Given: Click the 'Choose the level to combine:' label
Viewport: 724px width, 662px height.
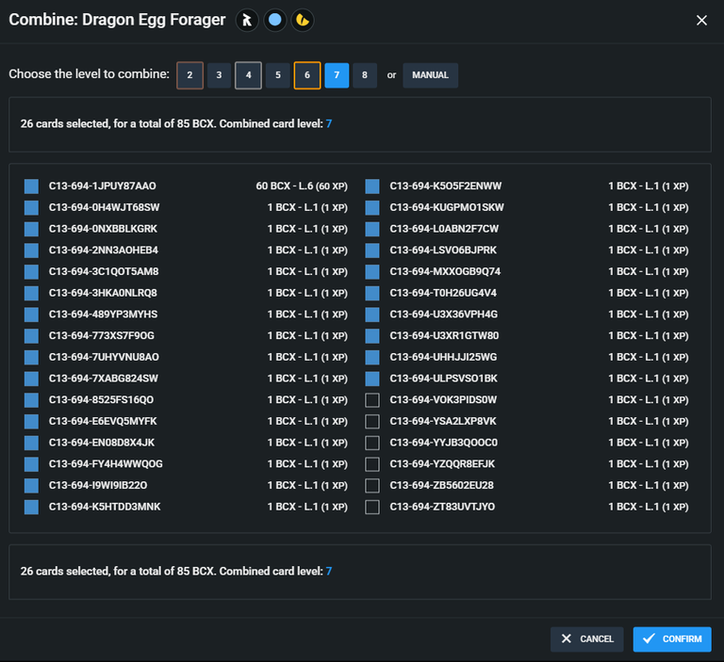Looking at the screenshot, I should coord(90,74).
